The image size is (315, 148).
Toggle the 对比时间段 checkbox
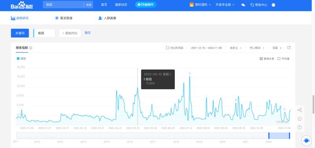(168, 48)
